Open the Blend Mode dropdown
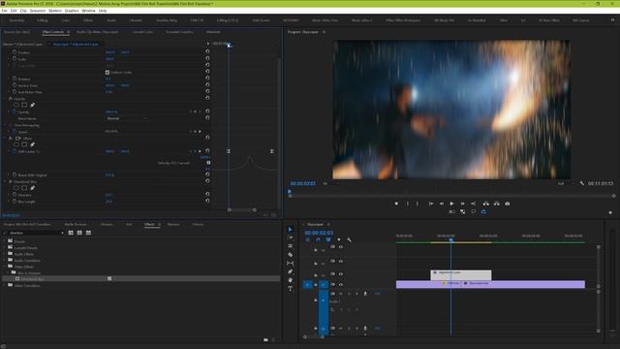620x349 pixels. click(x=127, y=118)
